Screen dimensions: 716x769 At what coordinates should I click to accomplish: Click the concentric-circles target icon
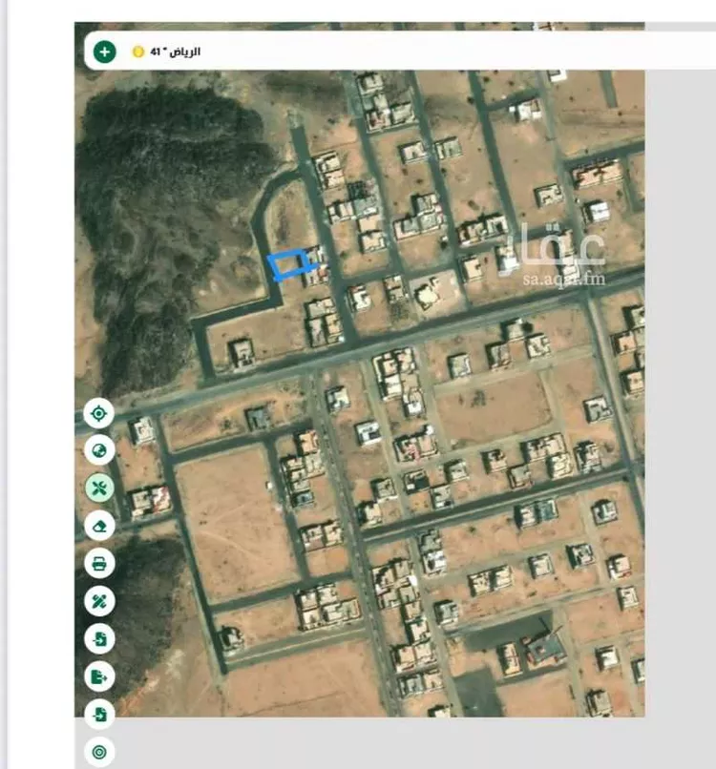coord(99,751)
